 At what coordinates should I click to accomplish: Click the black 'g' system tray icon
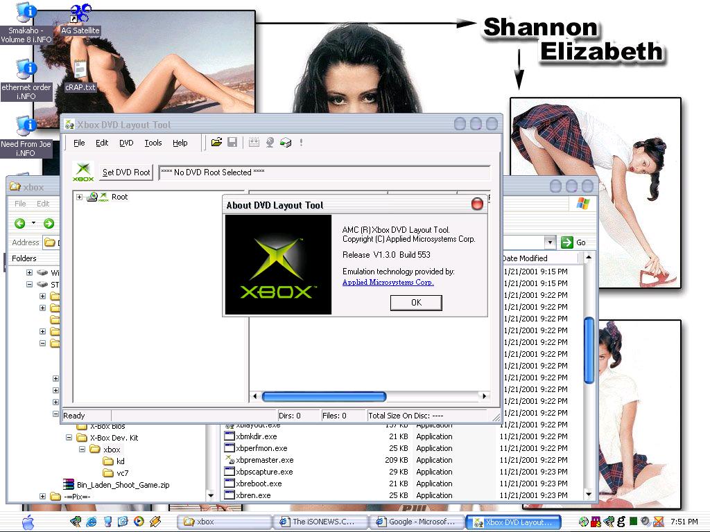coord(621,522)
